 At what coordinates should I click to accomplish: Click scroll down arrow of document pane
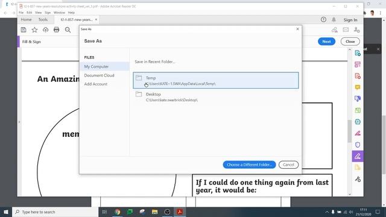pos(350,194)
